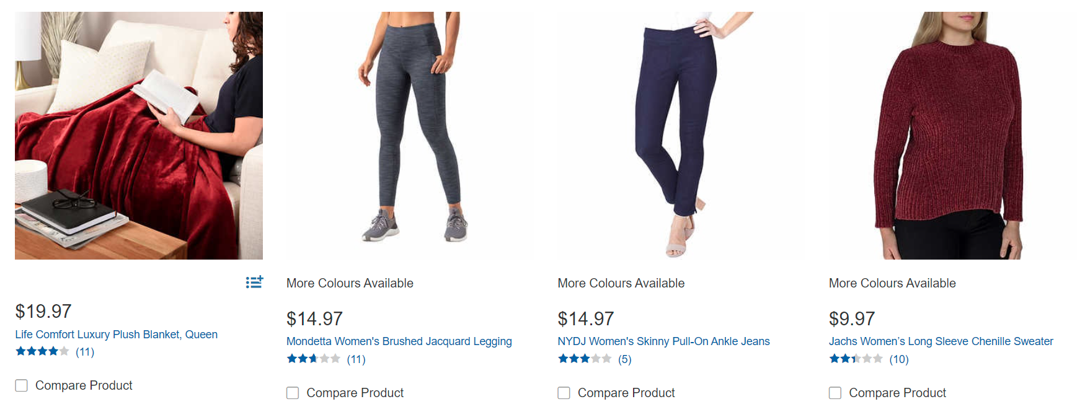Check Compare Product for the Plush Blanket

[22, 385]
